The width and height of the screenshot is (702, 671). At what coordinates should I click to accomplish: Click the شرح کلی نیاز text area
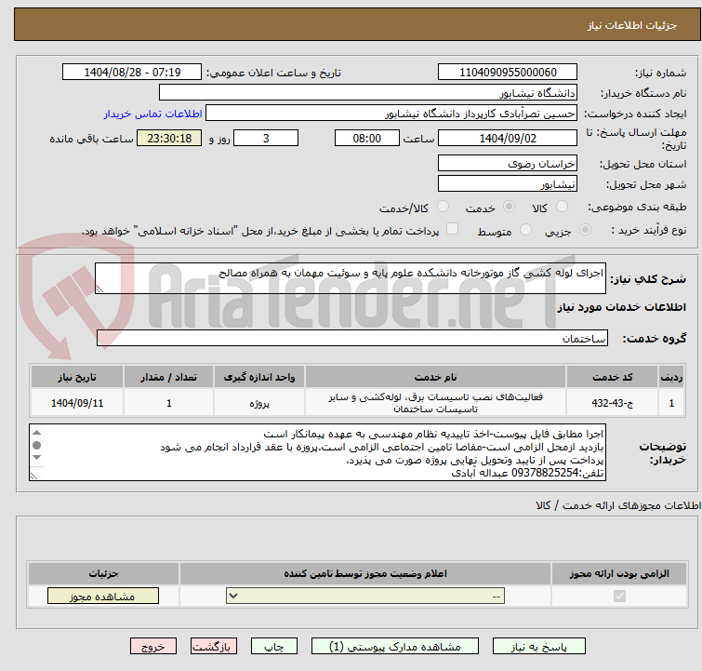pos(351,278)
